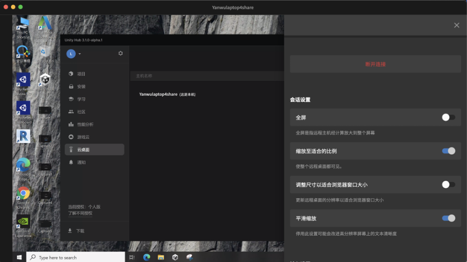Screen dimensions: 467x262
Task: Open the Unity Reflect Dashboard desktop icon
Action: tap(23, 113)
